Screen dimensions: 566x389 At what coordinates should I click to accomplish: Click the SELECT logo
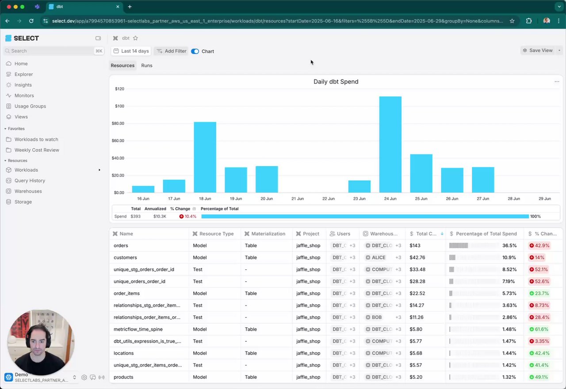pyautogui.click(x=22, y=38)
